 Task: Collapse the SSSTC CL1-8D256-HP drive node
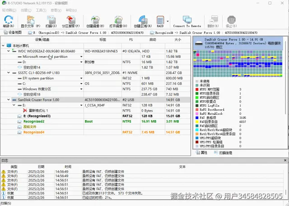[x=9, y=73]
